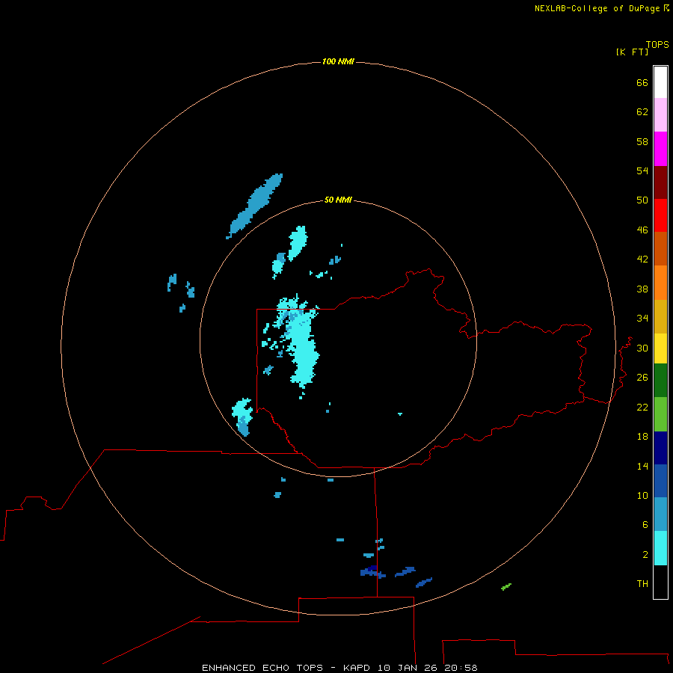
Task: Click the TH legend label
Action: click(642, 584)
